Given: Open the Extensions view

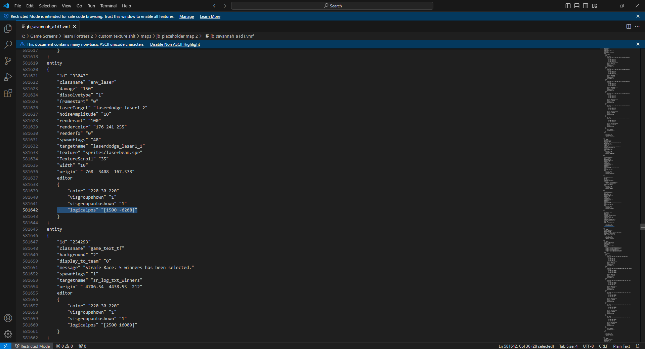Looking at the screenshot, I should click(8, 93).
